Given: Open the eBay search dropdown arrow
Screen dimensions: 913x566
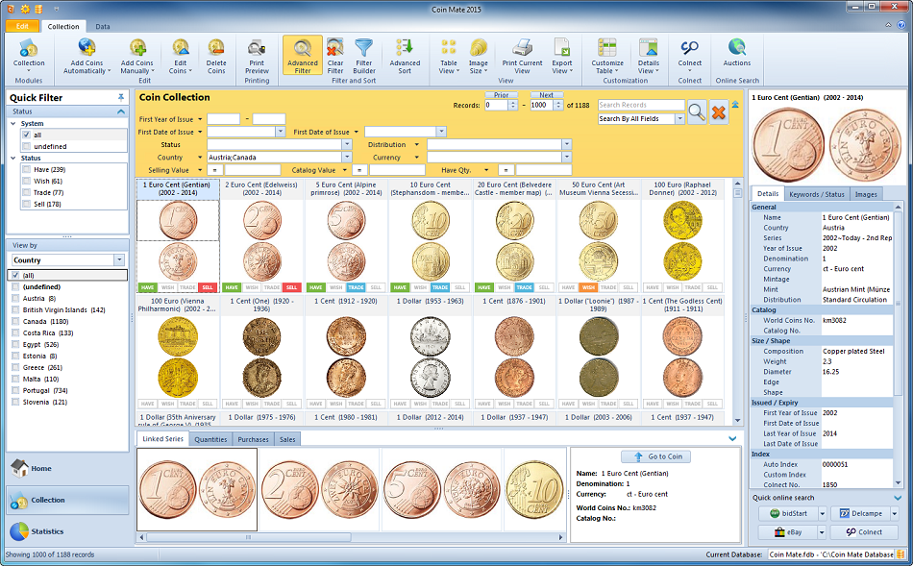Looking at the screenshot, I should click(822, 532).
